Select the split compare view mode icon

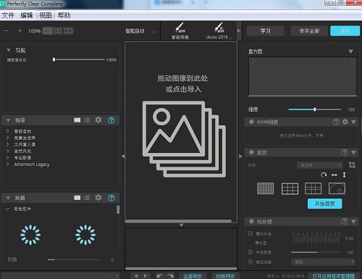pos(69,31)
